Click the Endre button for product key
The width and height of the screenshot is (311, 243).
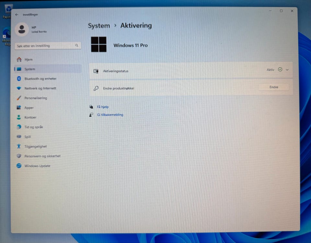(274, 87)
